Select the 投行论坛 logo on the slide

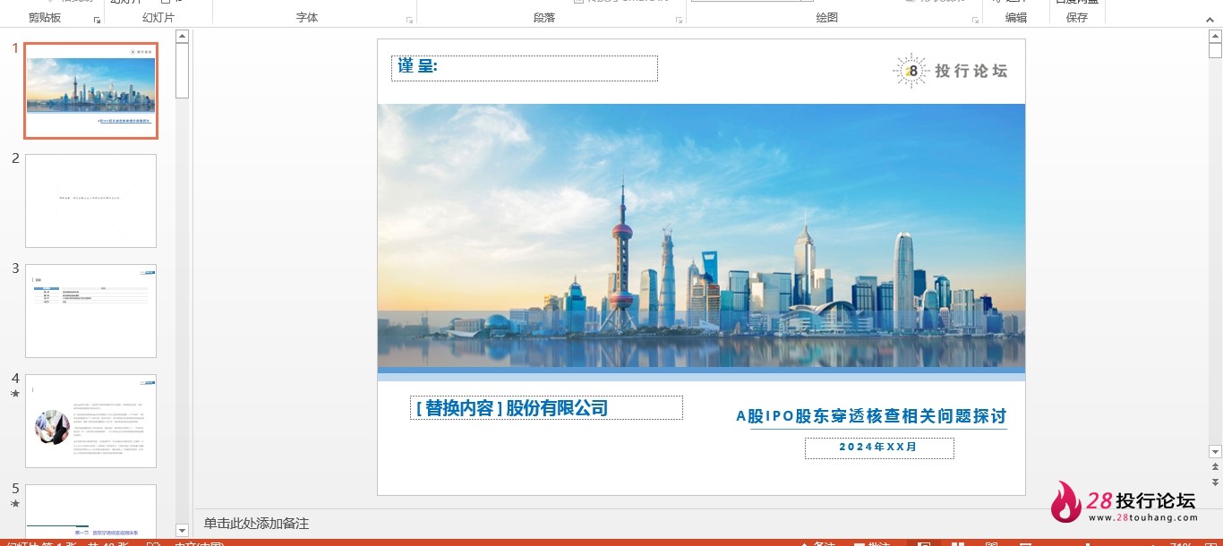(950, 71)
